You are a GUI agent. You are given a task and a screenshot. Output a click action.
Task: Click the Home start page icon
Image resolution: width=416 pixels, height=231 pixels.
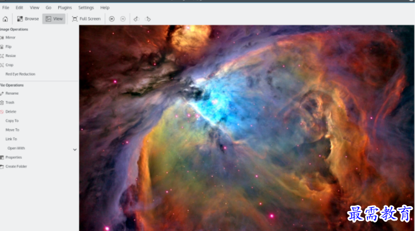tap(5, 19)
